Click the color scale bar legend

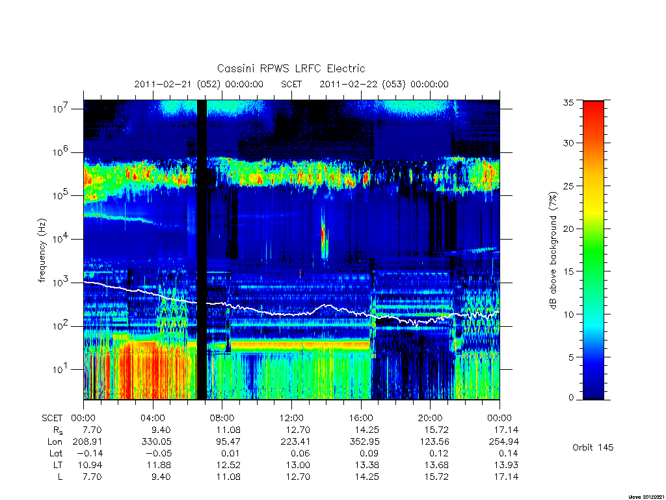click(593, 250)
